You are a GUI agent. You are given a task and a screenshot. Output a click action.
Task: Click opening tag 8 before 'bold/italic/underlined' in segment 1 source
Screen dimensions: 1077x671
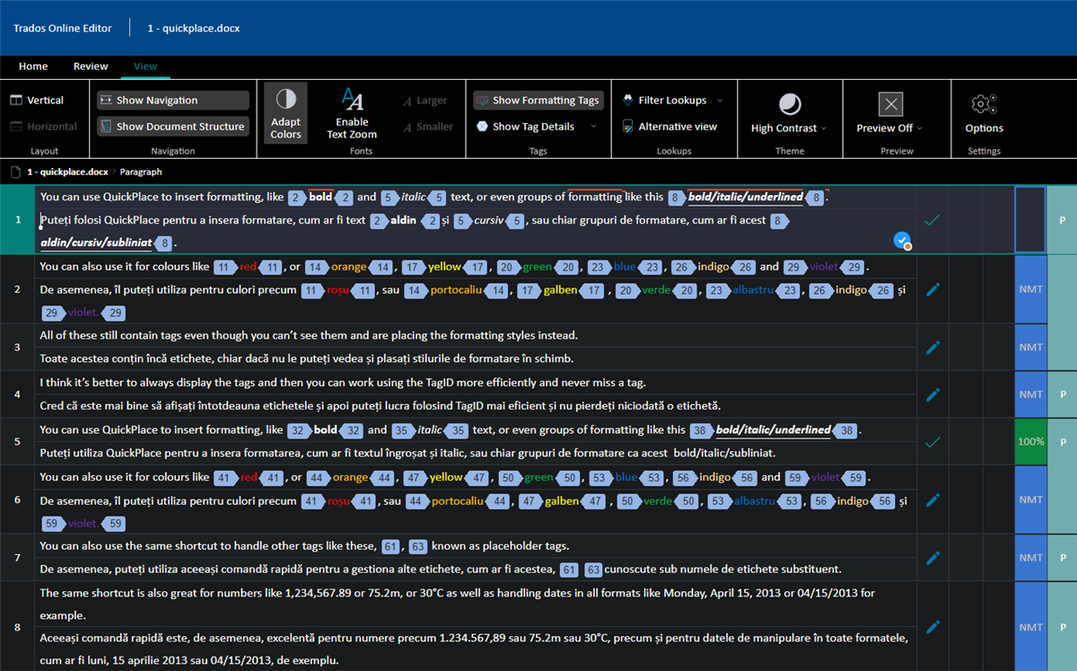pos(677,197)
